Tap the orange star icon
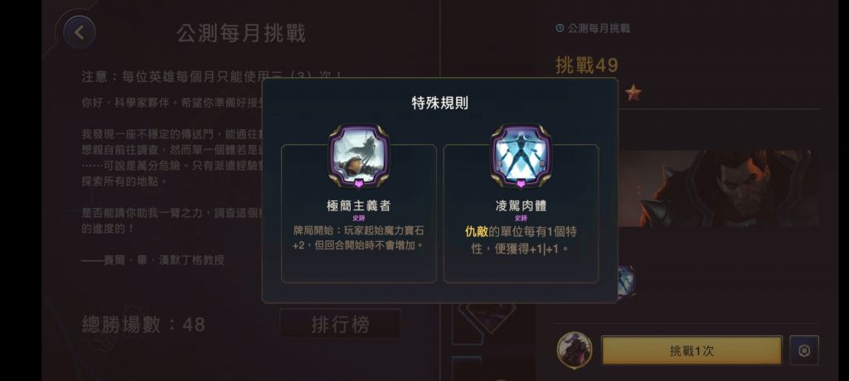 (x=633, y=94)
